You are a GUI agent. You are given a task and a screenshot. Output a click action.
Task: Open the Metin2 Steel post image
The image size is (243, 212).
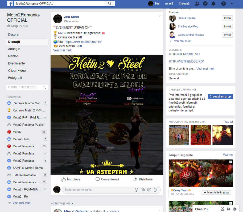[107, 115]
